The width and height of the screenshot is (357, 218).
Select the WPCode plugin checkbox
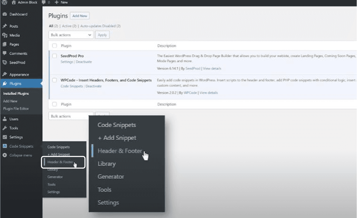54,80
